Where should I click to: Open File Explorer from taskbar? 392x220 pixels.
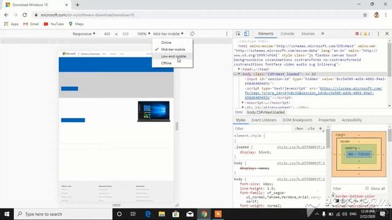pyautogui.click(x=162, y=214)
